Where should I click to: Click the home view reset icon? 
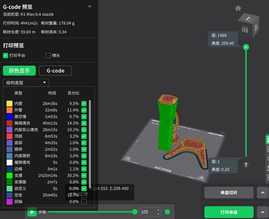(x=238, y=8)
